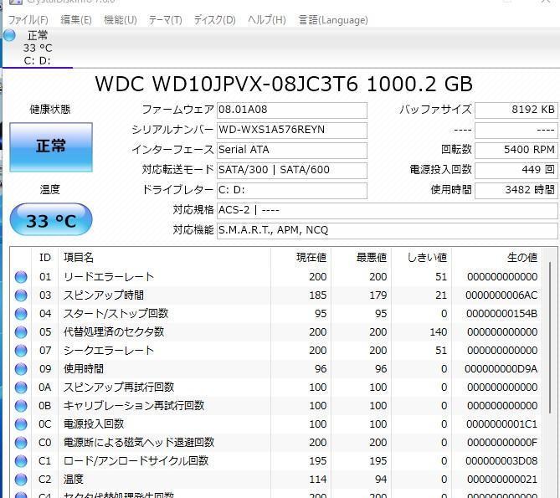
Task: Open the ディスク(D) menu
Action: coord(214,20)
